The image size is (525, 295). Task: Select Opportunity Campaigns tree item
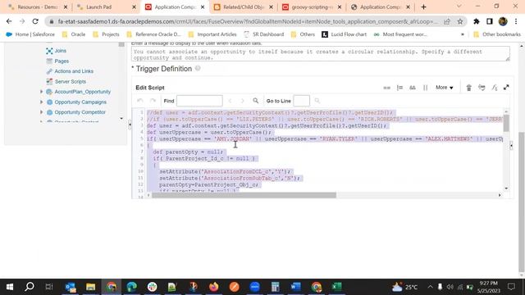tap(80, 102)
